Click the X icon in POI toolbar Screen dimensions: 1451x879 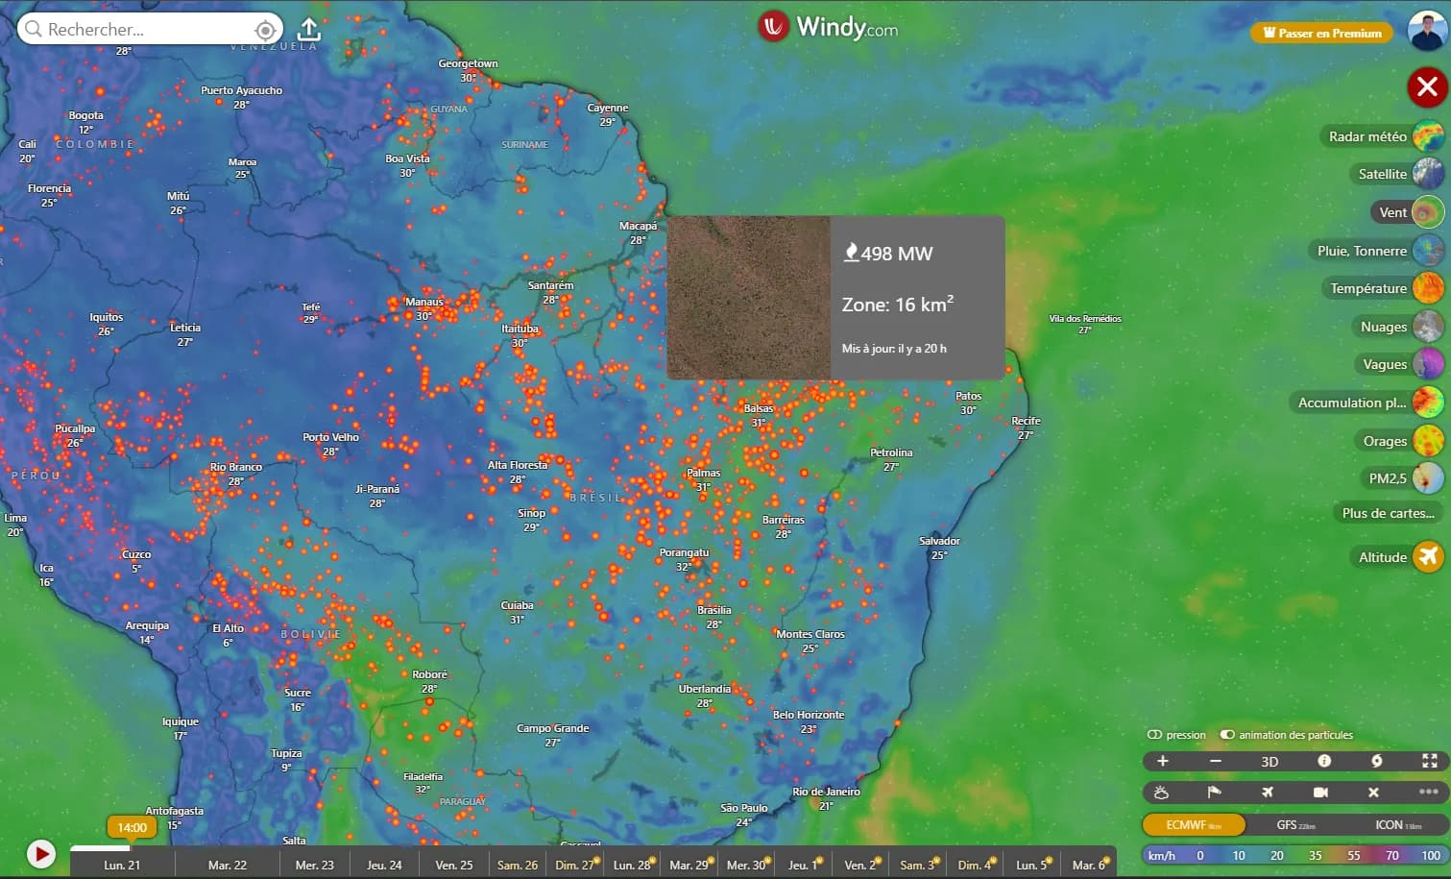[x=1373, y=793]
